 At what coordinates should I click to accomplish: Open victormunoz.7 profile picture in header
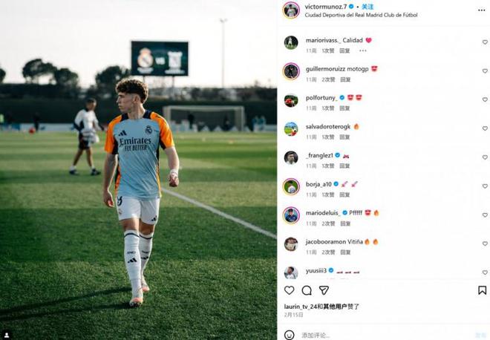(x=291, y=10)
